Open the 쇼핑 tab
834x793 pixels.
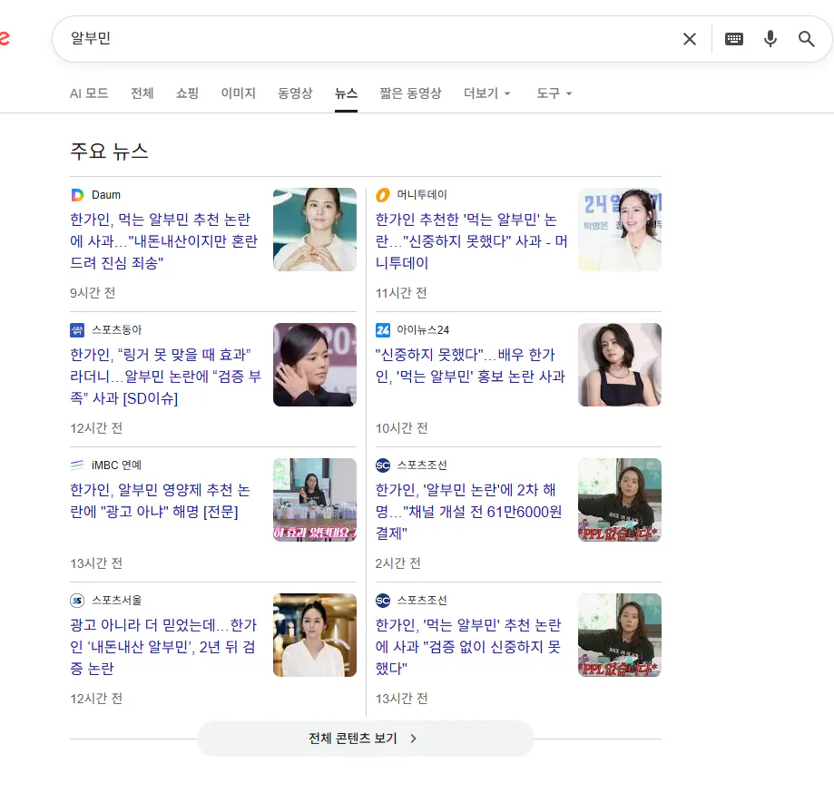point(187,93)
